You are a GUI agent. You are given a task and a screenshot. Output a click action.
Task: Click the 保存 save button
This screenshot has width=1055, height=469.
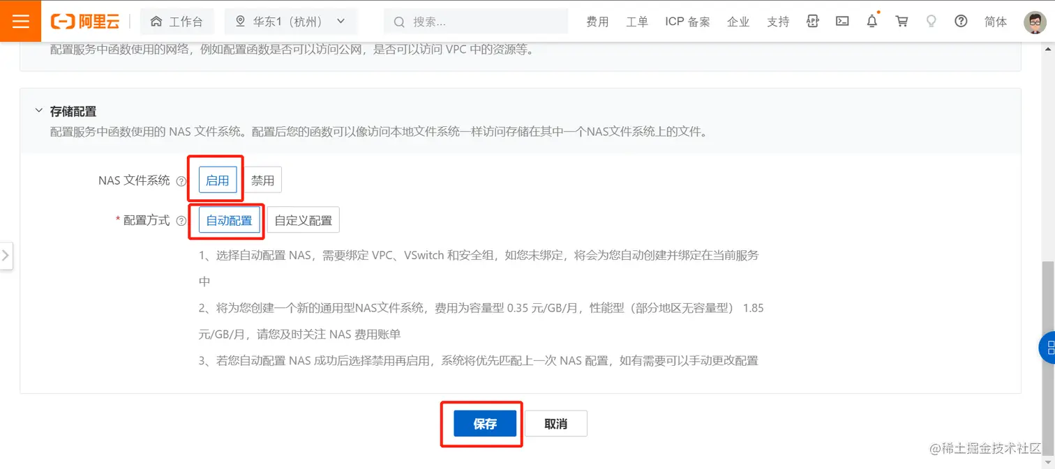(485, 424)
